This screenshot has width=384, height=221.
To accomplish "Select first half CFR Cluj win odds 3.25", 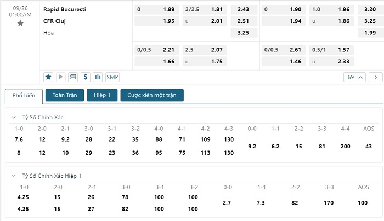I will coord(370,21).
